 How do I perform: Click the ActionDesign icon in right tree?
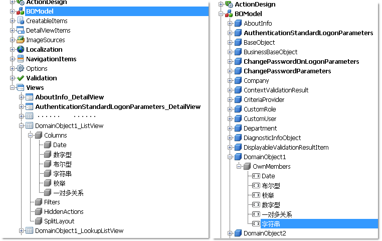229,4
